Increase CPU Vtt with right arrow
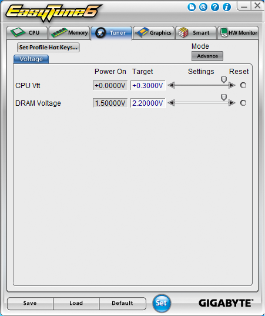Viewport: 265px width, 316px height. tap(232, 85)
